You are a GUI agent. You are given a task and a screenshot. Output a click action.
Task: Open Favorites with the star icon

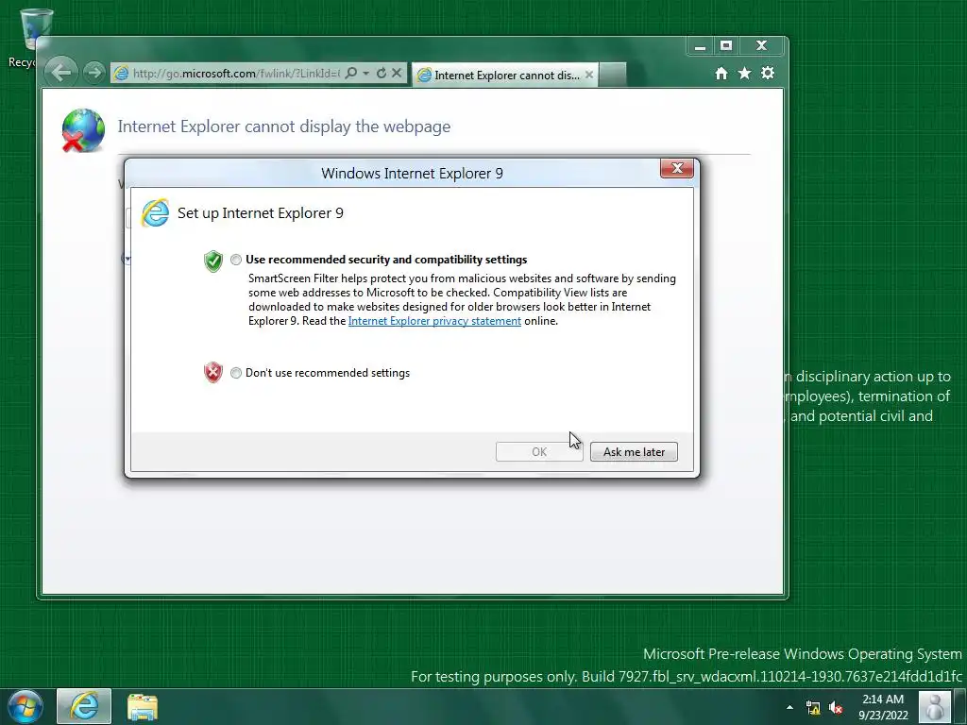point(744,74)
